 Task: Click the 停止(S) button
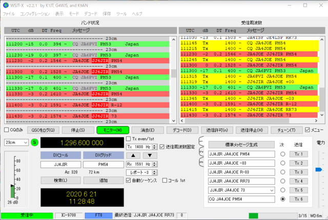[x=78, y=130]
